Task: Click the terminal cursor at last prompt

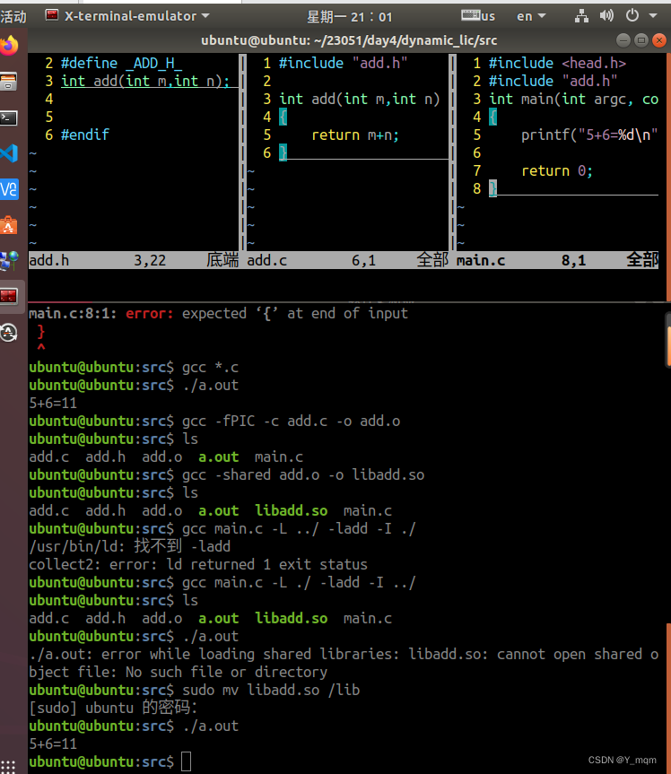Action: click(x=187, y=761)
